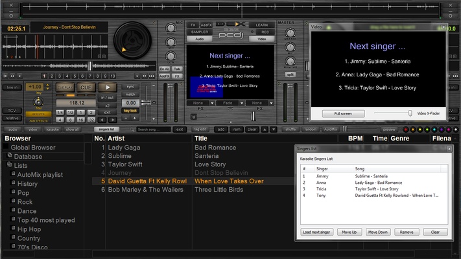The image size is (461, 259).
Task: Filter browser by karaoke files
Action: [53, 129]
